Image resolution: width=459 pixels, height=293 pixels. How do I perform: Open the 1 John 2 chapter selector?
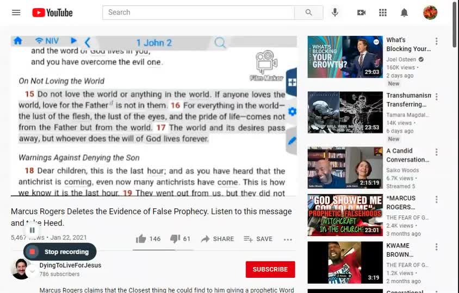[154, 43]
